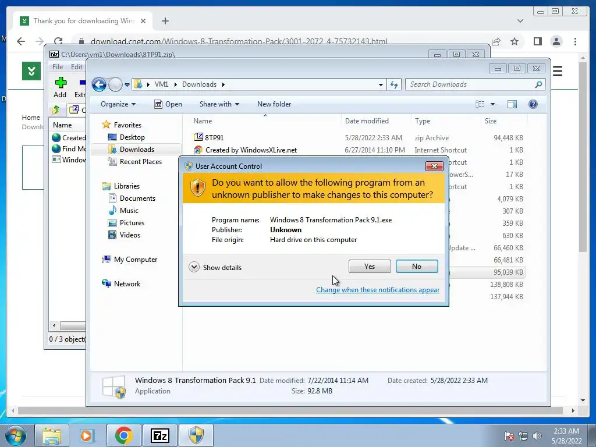Image resolution: width=596 pixels, height=447 pixels.
Task: Open Windows Start menu
Action: (16, 435)
